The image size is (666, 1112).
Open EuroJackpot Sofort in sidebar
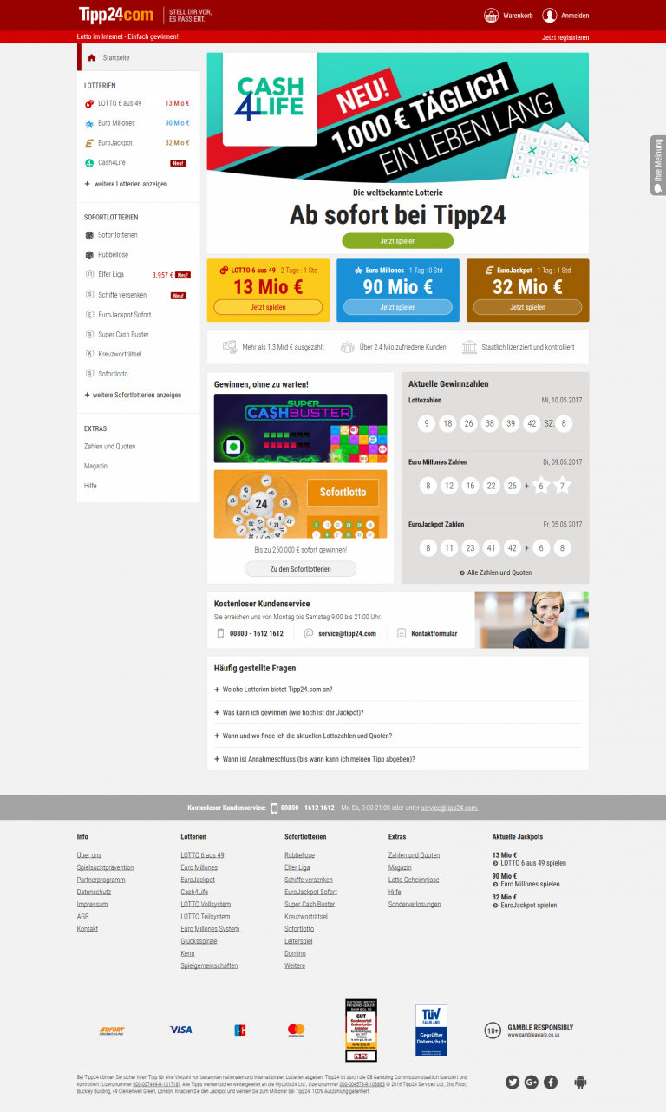point(125,314)
